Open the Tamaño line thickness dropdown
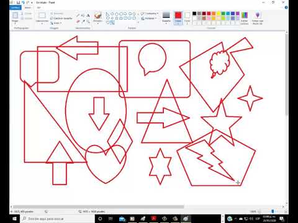 pyautogui.click(x=166, y=18)
